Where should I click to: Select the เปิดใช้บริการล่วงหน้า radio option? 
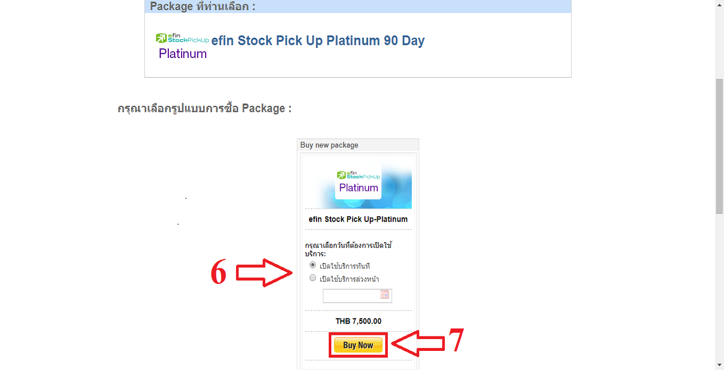pos(313,278)
